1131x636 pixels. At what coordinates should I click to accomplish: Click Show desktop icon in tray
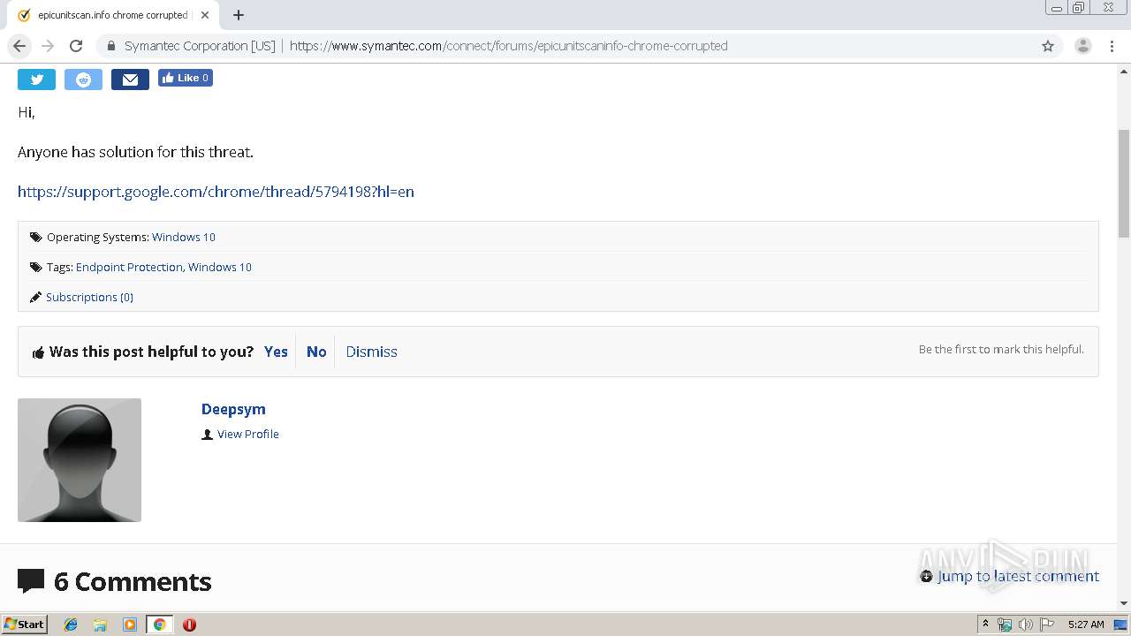(1120, 625)
